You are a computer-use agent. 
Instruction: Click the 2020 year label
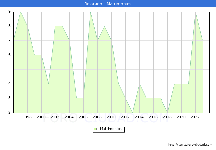tap(181, 117)
